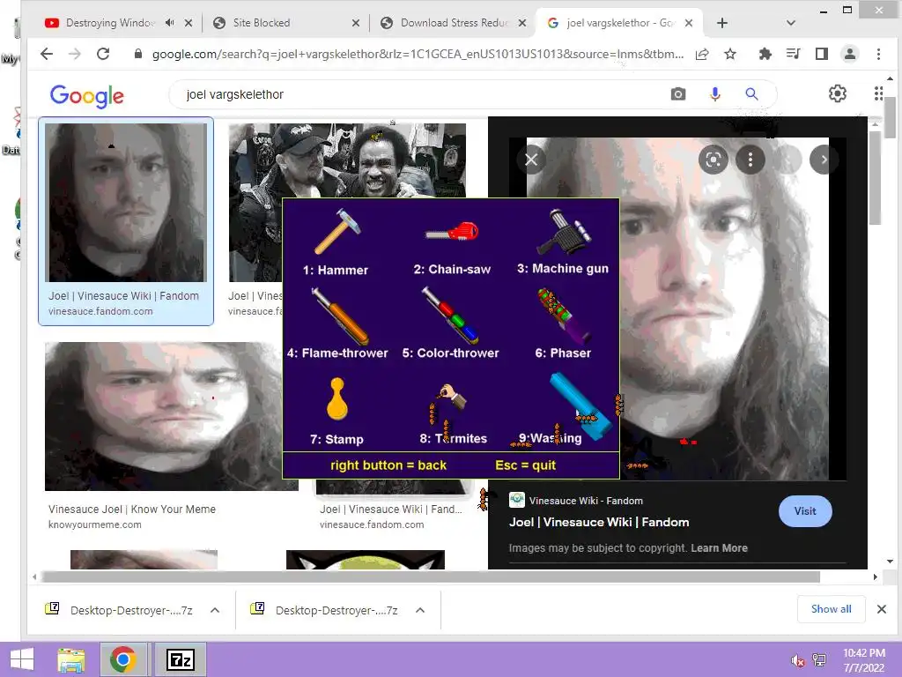Close the downloads bar
This screenshot has height=677, width=902.
881,609
